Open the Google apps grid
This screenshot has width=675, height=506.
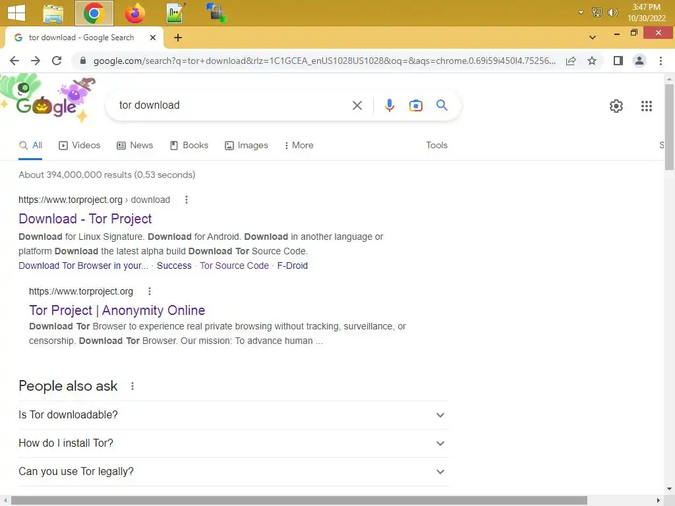(x=646, y=106)
